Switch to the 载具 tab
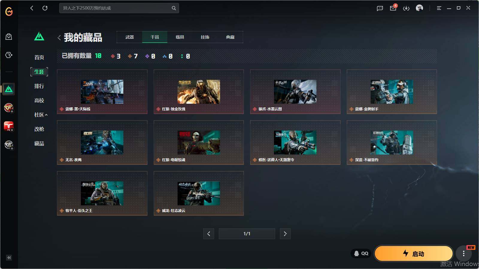This screenshot has height=269, width=479. click(x=180, y=37)
